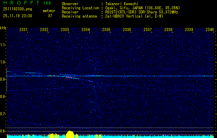
Task: Click time marker 2334
Action: [86, 29]
